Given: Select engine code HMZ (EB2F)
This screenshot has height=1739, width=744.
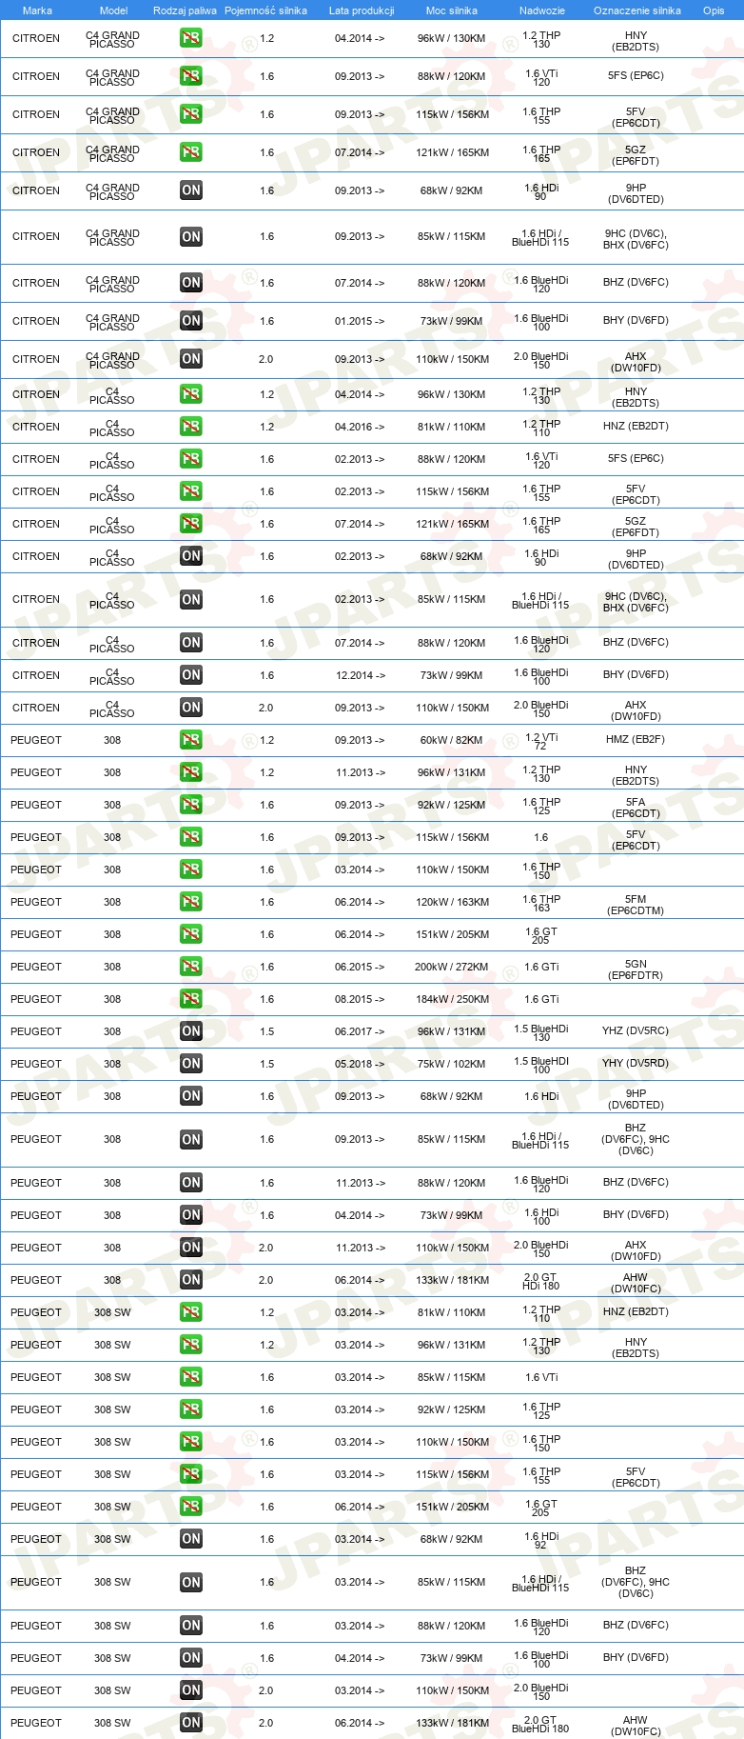Looking at the screenshot, I should (x=636, y=740).
